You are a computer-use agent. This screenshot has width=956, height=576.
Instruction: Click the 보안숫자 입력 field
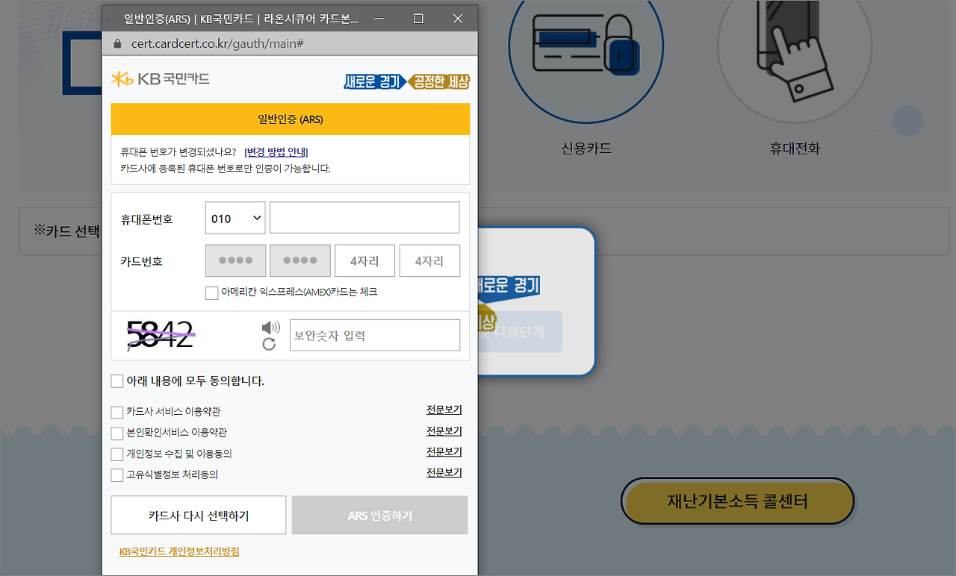click(375, 336)
